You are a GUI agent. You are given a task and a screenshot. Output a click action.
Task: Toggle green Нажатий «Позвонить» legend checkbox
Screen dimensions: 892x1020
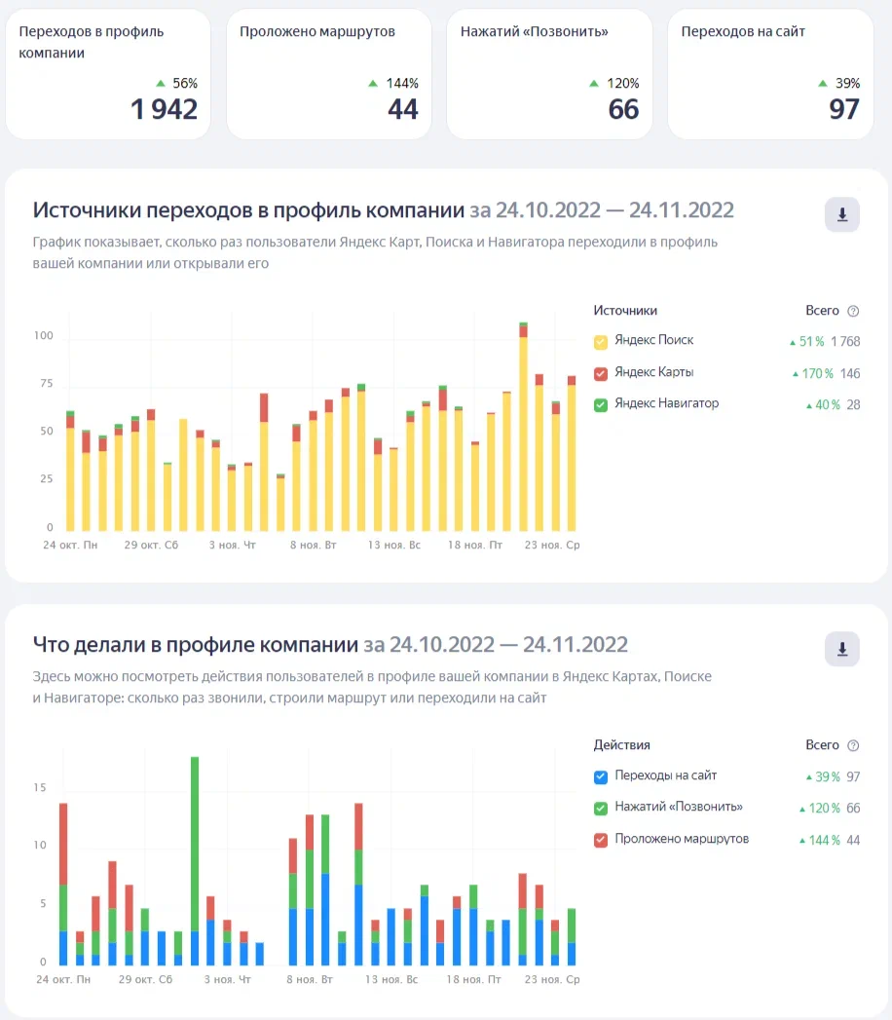pos(601,808)
